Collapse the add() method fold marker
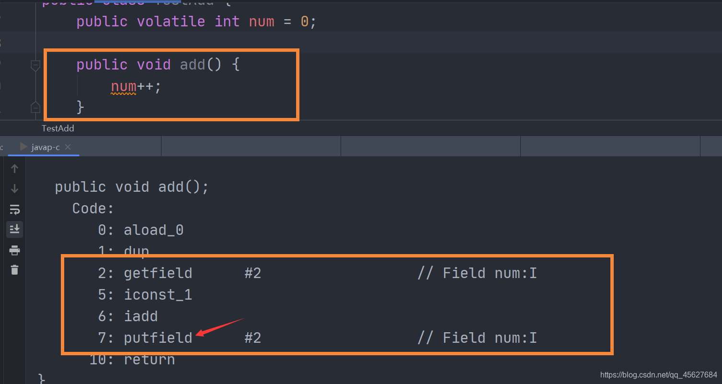 pos(35,66)
